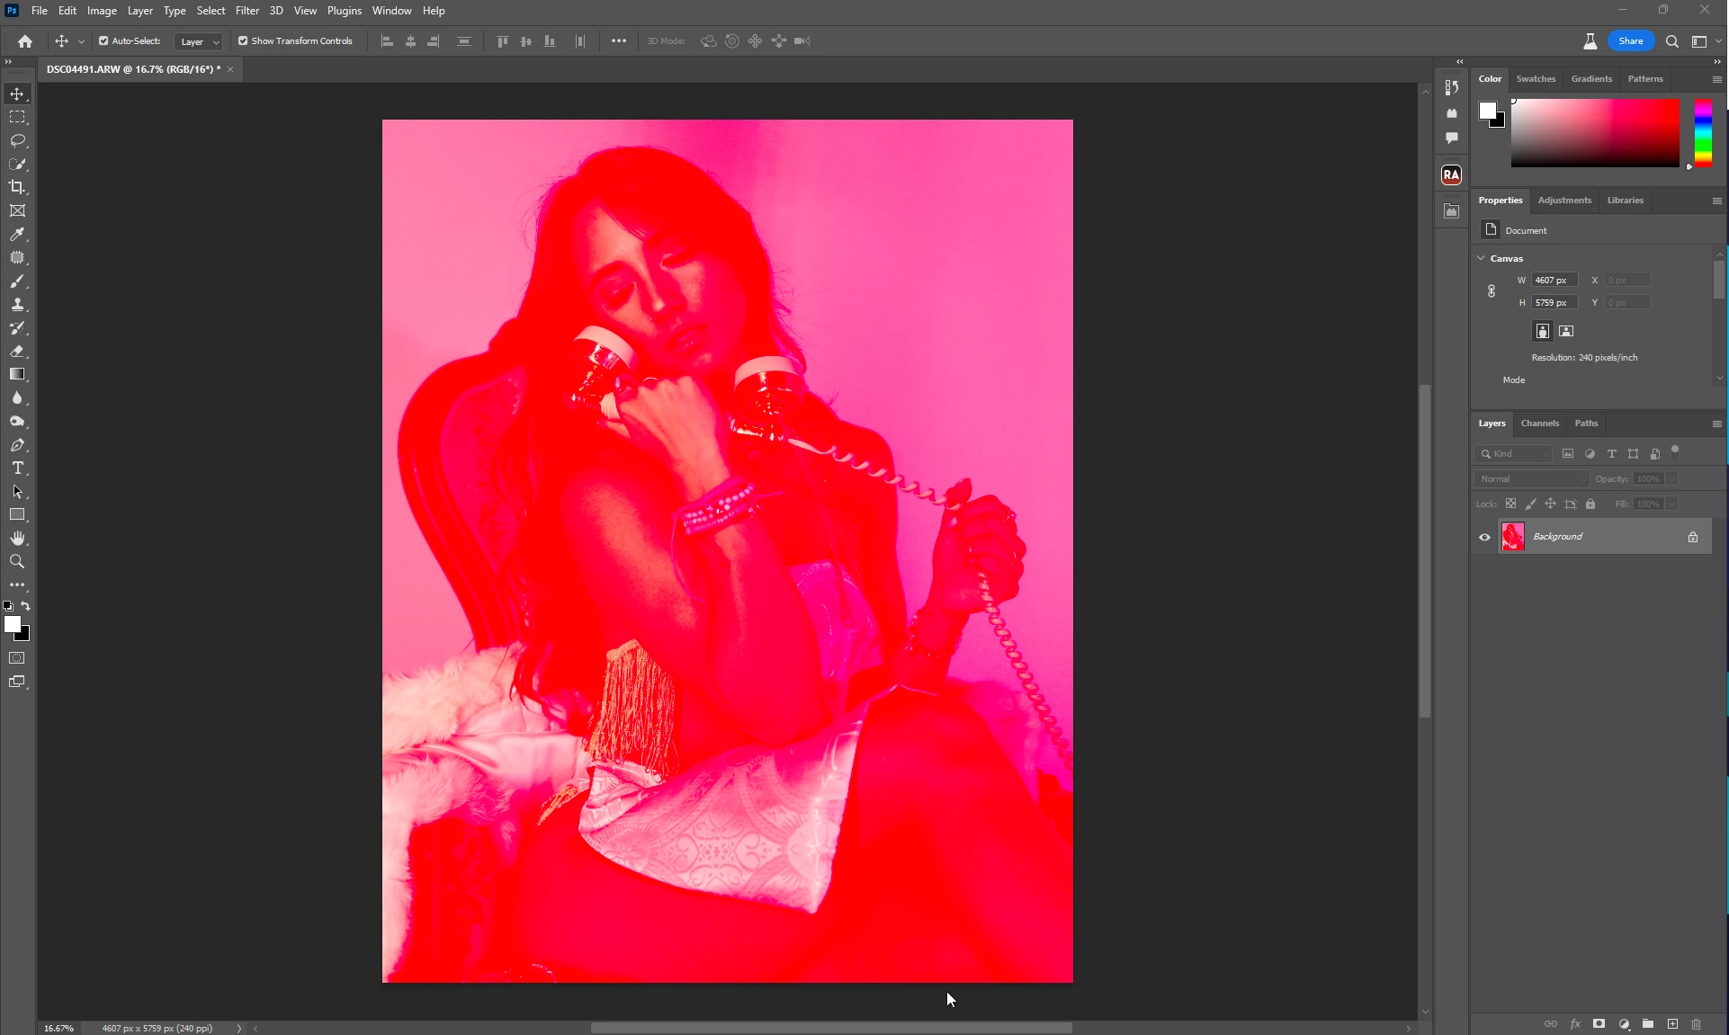Switch to the Channels tab
The image size is (1729, 1035).
tap(1539, 424)
